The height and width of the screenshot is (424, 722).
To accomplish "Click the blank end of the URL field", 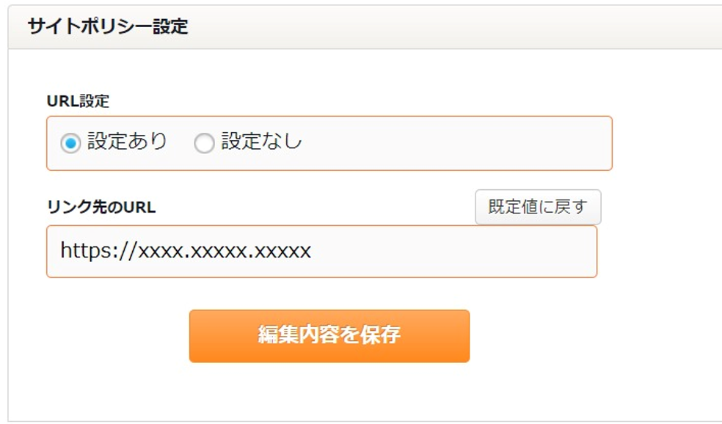I will [470, 252].
